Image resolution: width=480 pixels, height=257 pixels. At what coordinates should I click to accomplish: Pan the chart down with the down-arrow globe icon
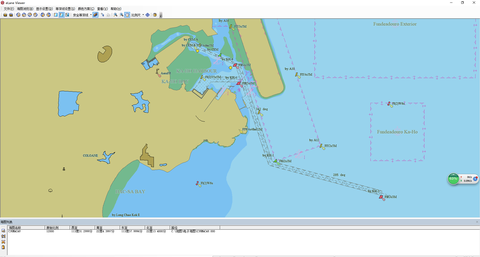[30, 15]
